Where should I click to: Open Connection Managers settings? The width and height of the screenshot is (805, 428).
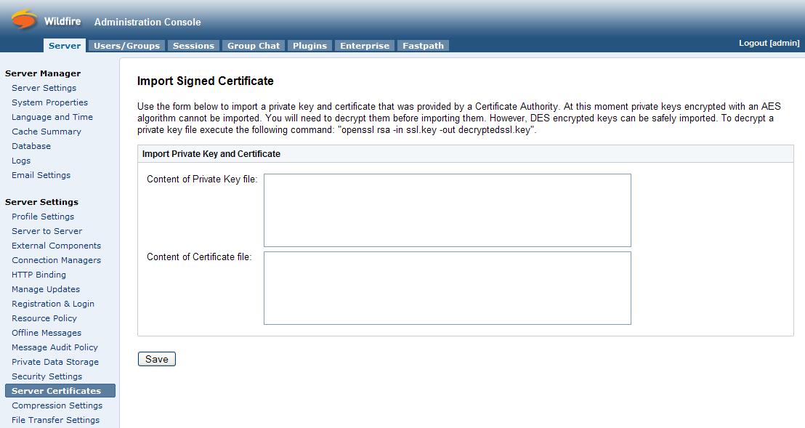57,260
